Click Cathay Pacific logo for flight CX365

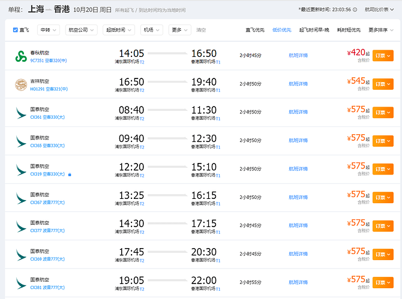click(x=21, y=141)
